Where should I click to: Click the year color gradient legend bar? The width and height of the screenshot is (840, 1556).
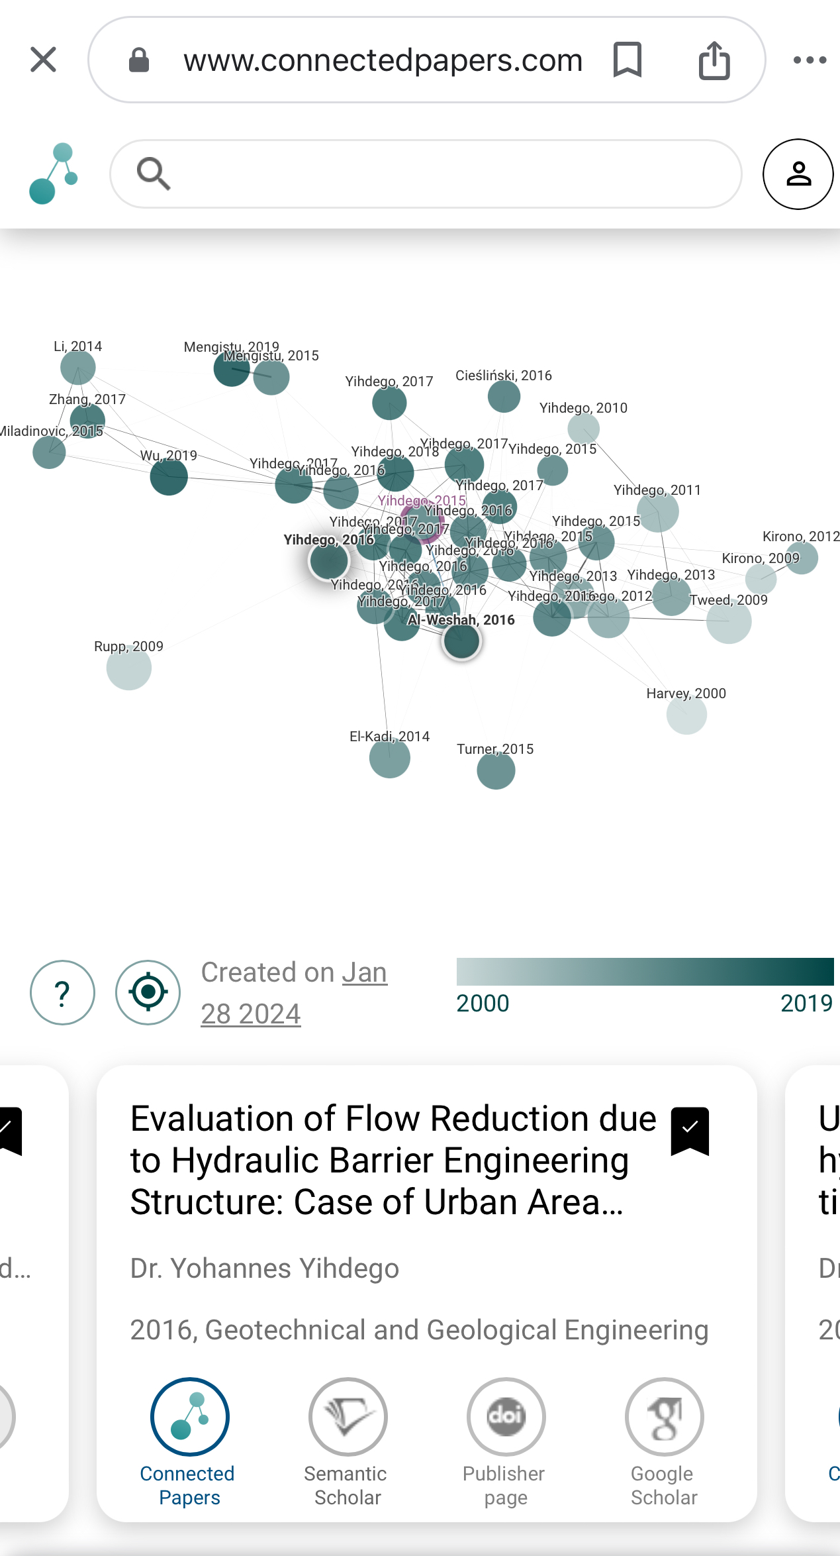pos(645,971)
